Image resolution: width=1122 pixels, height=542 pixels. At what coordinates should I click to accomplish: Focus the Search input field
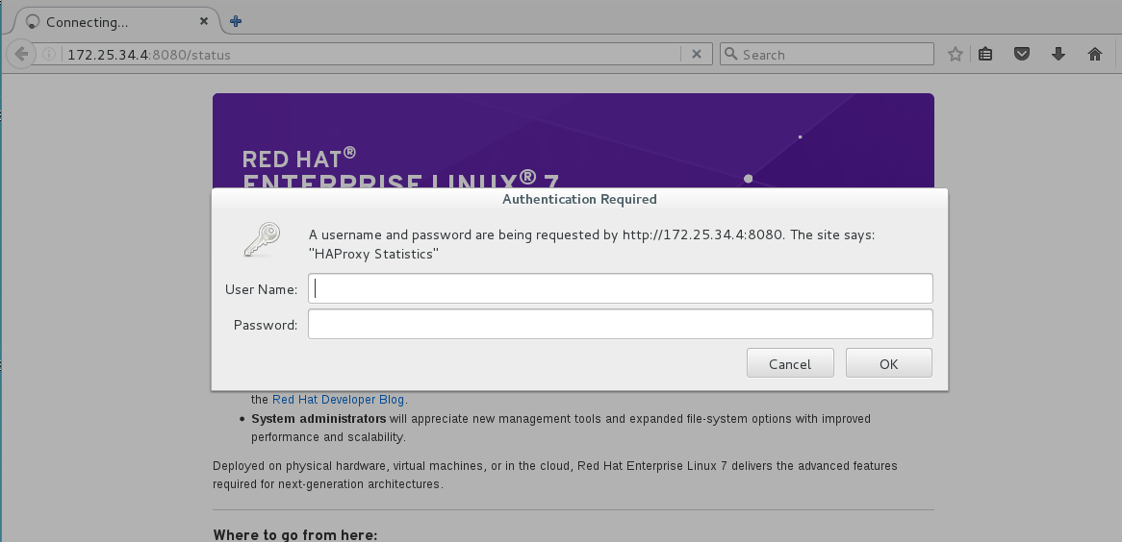pyautogui.click(x=827, y=55)
